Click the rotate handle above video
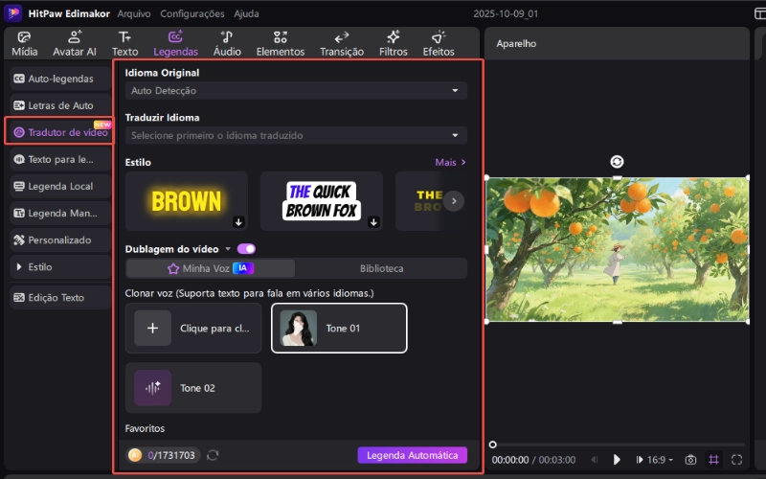The height and width of the screenshot is (479, 766). pyautogui.click(x=618, y=162)
